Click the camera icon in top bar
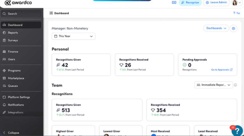 pyautogui.click(x=174, y=3)
